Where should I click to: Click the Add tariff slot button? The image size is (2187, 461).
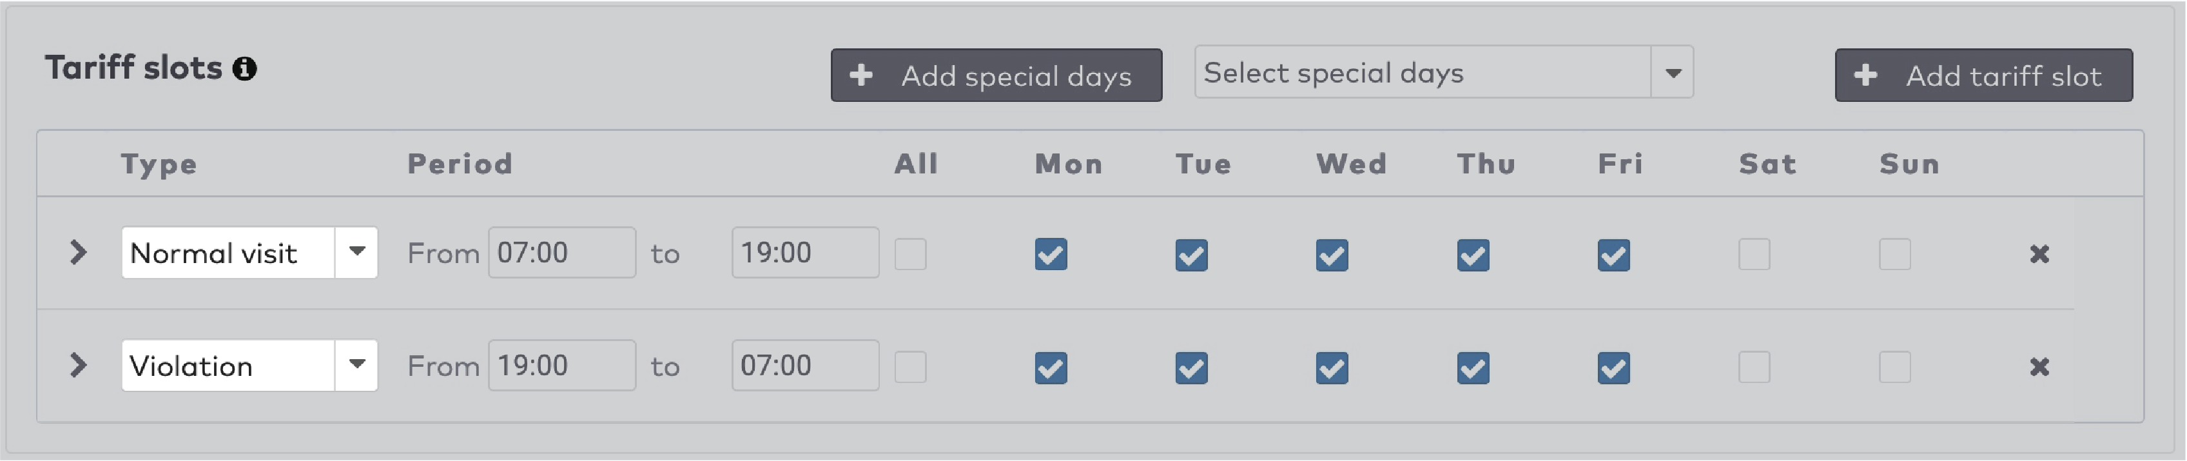pos(1983,75)
